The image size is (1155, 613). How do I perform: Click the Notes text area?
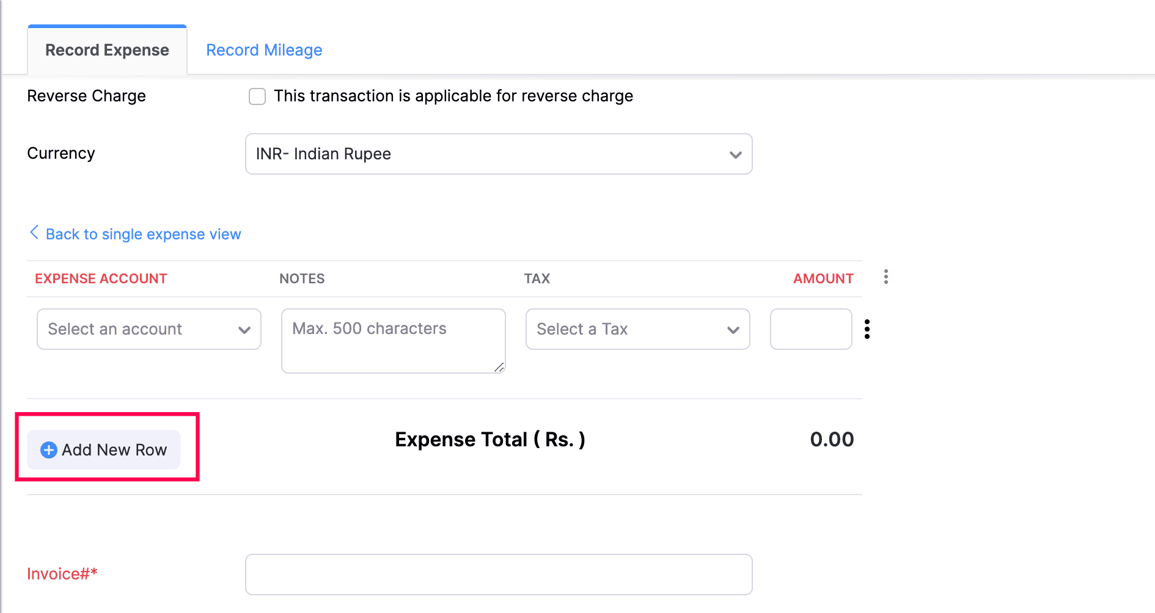point(393,341)
